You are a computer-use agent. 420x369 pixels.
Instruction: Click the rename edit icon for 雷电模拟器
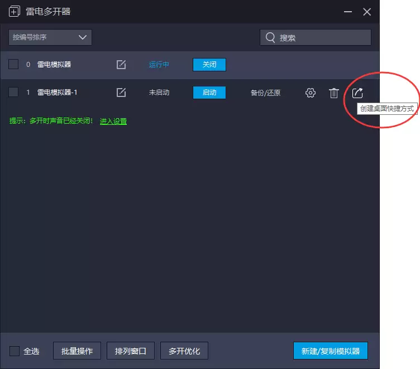pos(121,65)
